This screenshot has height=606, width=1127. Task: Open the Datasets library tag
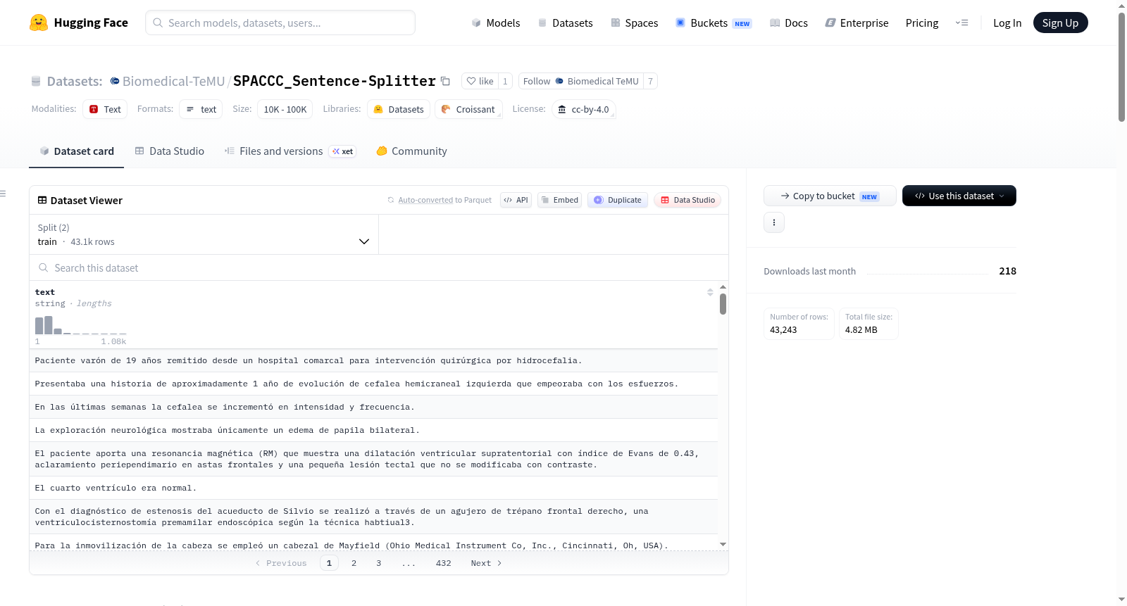click(399, 109)
